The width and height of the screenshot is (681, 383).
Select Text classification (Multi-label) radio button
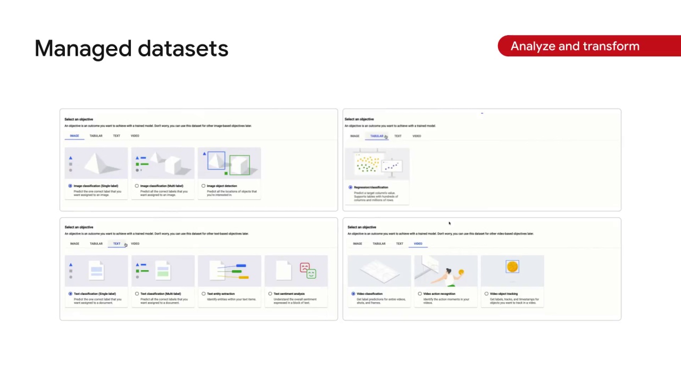click(x=137, y=294)
